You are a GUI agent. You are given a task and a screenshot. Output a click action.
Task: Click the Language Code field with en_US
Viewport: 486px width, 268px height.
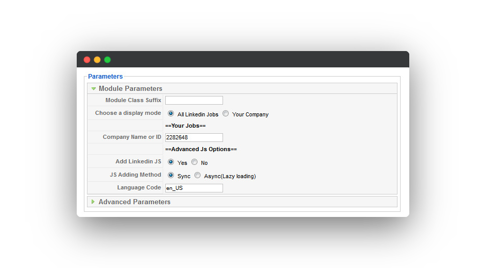[x=194, y=188]
